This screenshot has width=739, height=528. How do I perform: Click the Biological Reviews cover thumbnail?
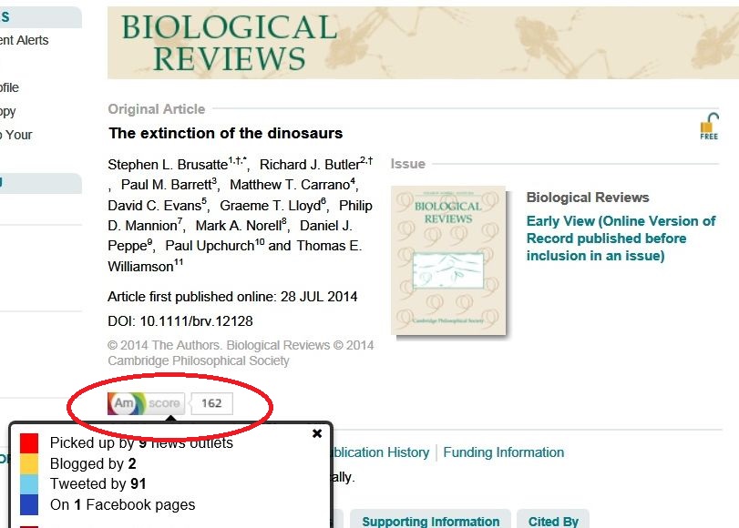point(447,260)
